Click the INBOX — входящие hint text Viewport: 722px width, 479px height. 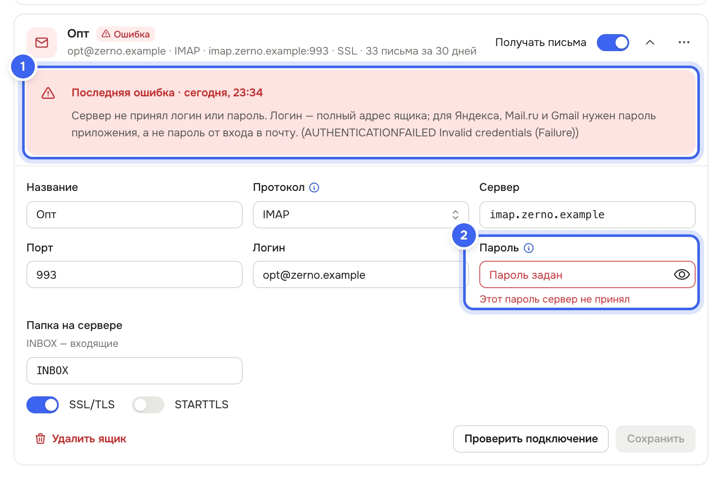pyautogui.click(x=72, y=343)
